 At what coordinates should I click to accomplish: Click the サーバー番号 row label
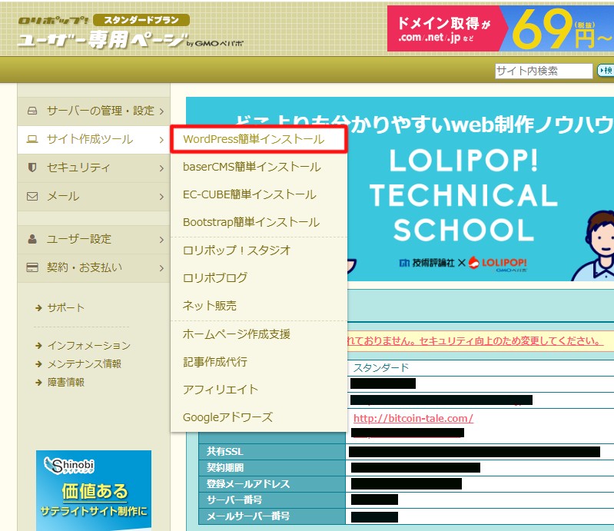point(234,500)
